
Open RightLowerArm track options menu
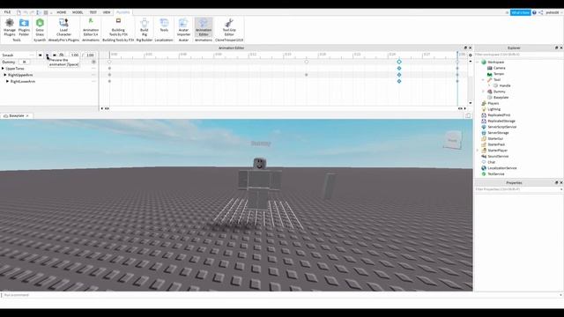pyautogui.click(x=94, y=81)
